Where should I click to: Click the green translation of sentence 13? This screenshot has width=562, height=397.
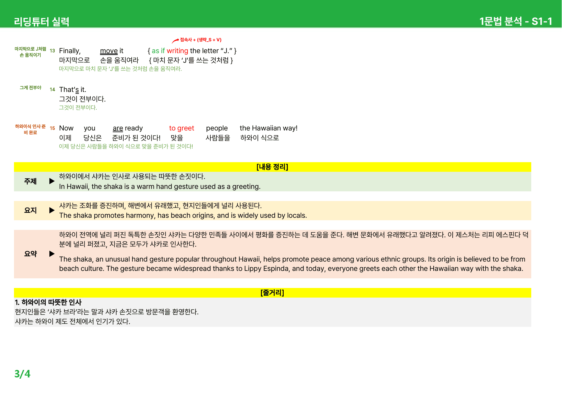[121, 69]
